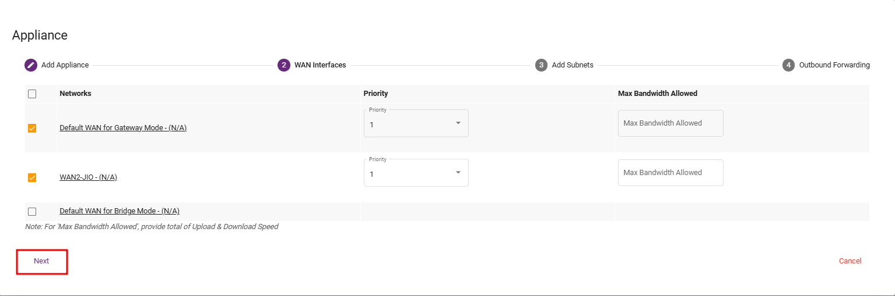The image size is (895, 296).
Task: Click the step 2 circle icon
Action: (284, 65)
